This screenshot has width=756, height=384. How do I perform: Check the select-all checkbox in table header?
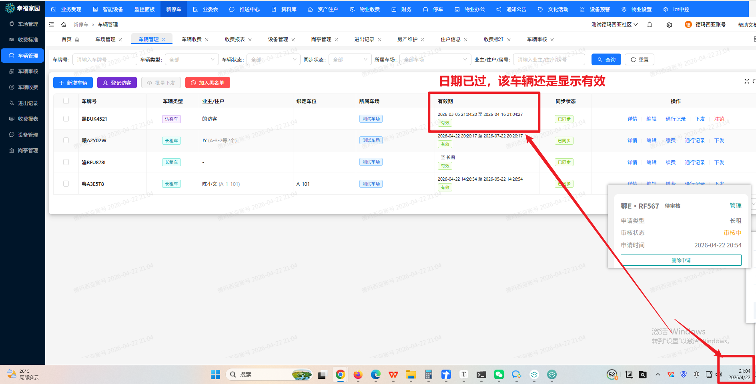click(x=66, y=101)
